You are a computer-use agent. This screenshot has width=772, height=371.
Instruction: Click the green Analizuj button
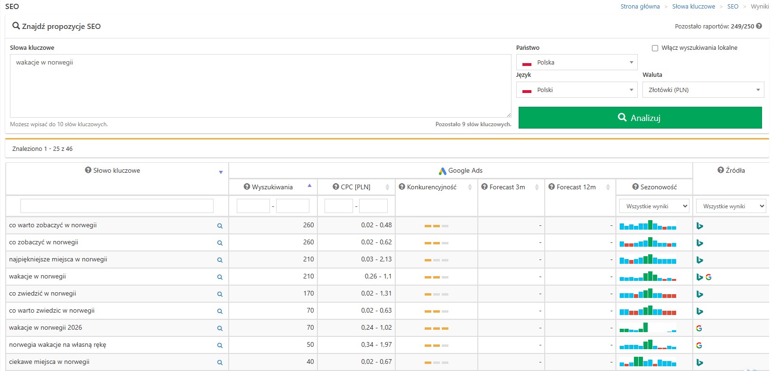click(640, 118)
